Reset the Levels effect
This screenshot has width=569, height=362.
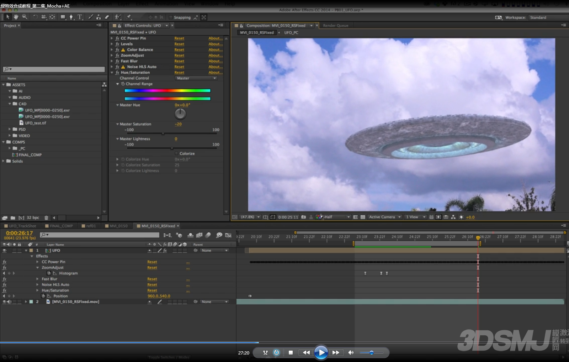[x=179, y=44]
